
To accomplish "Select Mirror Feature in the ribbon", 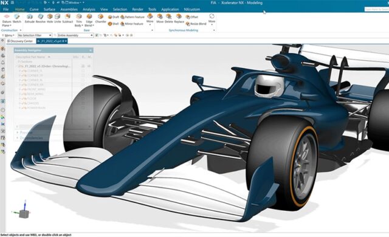I will pos(132,24).
